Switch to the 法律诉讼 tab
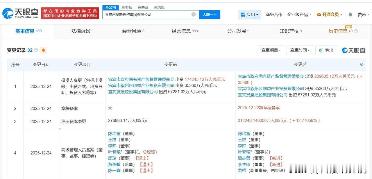This screenshot has width=372, height=179. (x=81, y=31)
